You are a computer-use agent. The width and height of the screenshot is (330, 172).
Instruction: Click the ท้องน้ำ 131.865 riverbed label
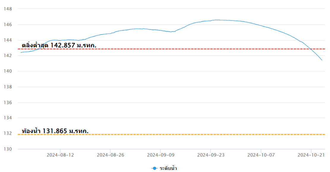(x=55, y=131)
